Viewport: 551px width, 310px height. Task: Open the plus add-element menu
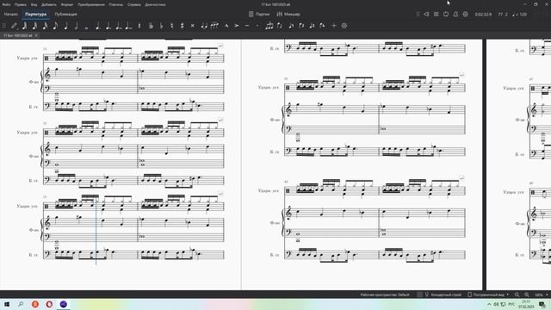[x=334, y=26]
